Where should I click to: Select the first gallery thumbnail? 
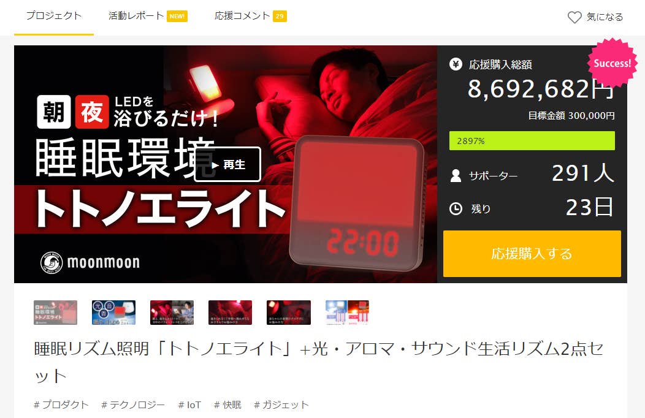click(x=56, y=313)
